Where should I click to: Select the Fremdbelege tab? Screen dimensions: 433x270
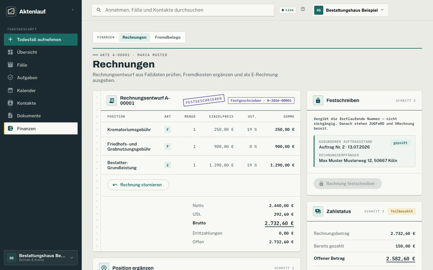[168, 37]
